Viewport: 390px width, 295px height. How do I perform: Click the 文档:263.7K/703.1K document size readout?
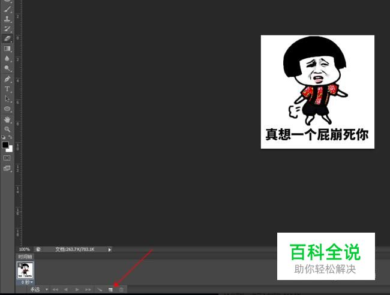point(74,249)
